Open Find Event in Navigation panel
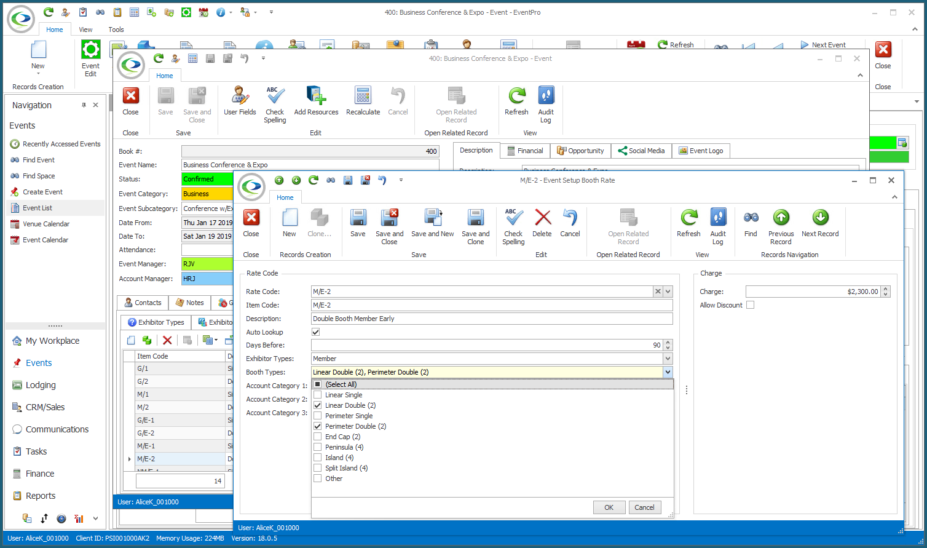 pos(39,160)
